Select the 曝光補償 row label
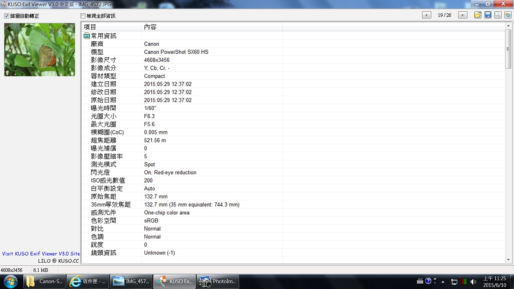 pos(104,148)
